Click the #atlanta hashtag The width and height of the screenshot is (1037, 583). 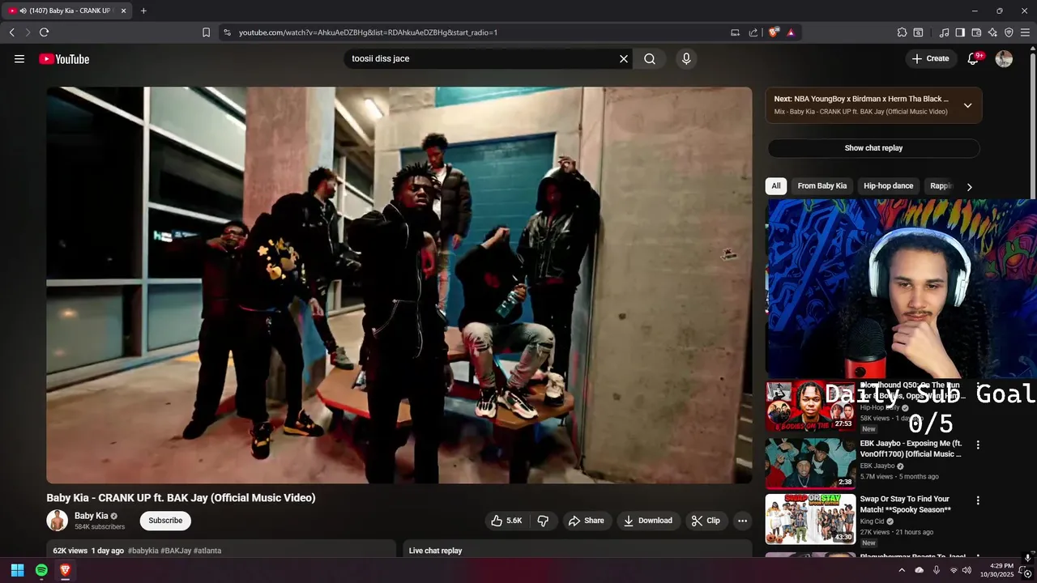pyautogui.click(x=207, y=551)
